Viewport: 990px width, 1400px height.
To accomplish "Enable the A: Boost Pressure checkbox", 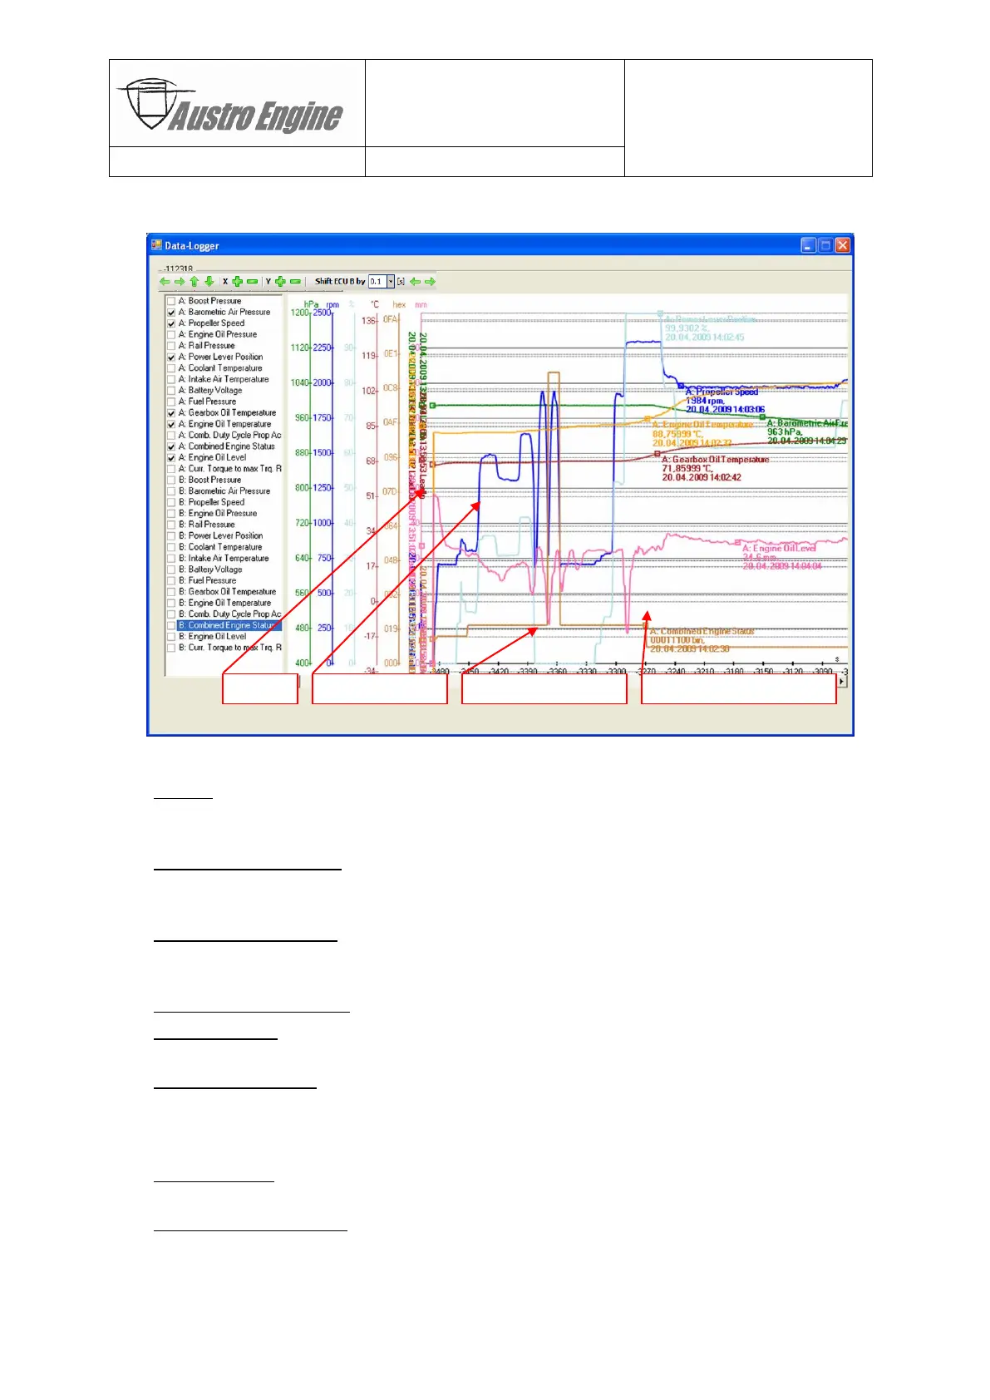I will (171, 302).
